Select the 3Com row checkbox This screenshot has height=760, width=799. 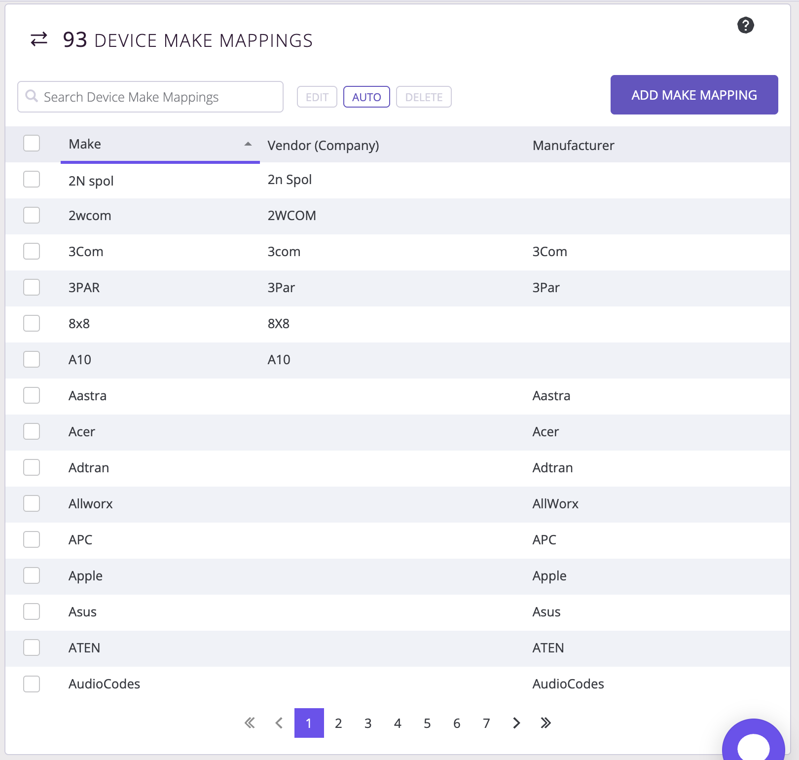coord(32,251)
